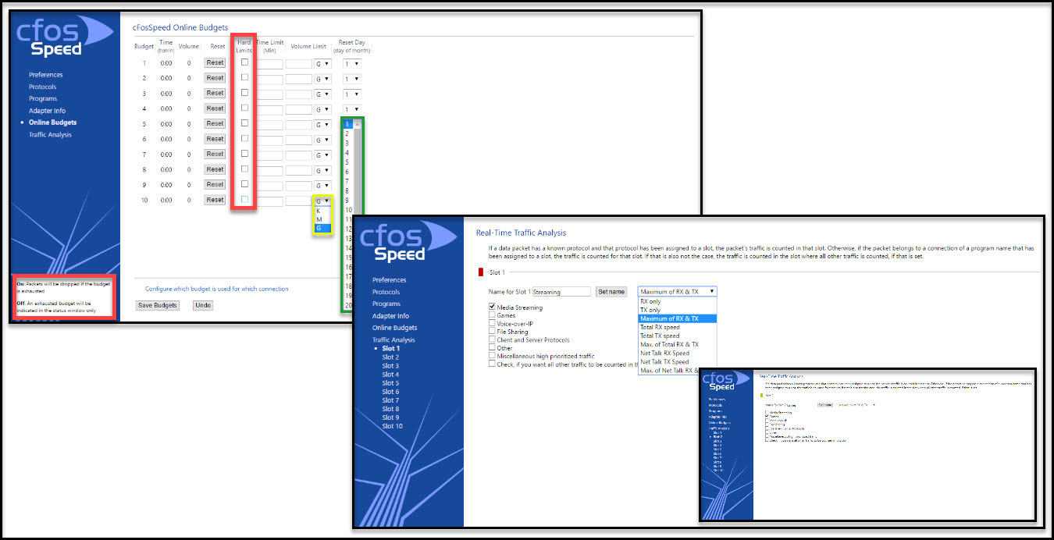Click the Time Limit field for budget 2
1054x540 pixels.
(269, 78)
